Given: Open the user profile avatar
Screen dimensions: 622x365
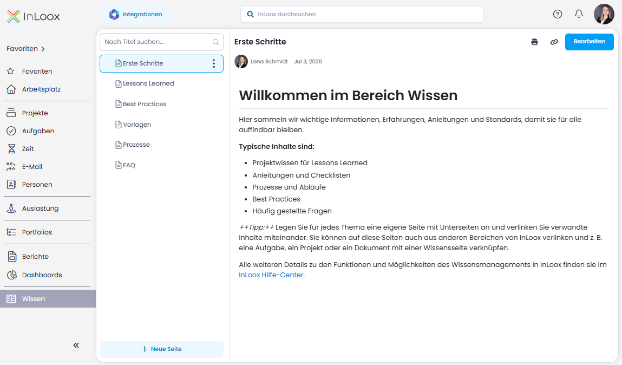Looking at the screenshot, I should pos(604,14).
